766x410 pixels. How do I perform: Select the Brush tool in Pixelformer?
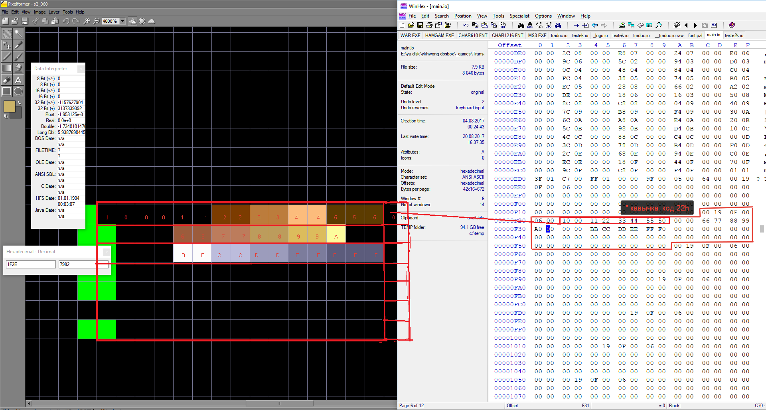coord(18,57)
